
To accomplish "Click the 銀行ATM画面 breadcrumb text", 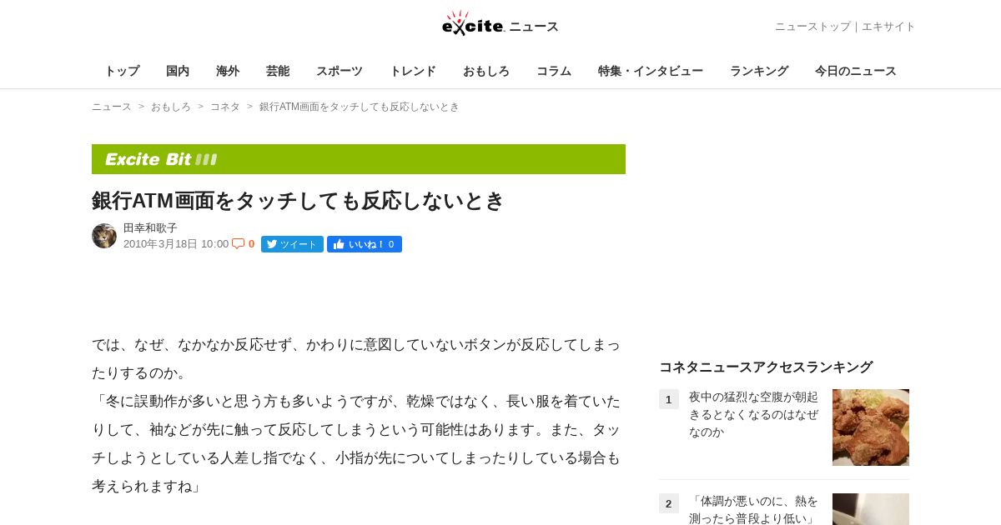I will [x=360, y=107].
